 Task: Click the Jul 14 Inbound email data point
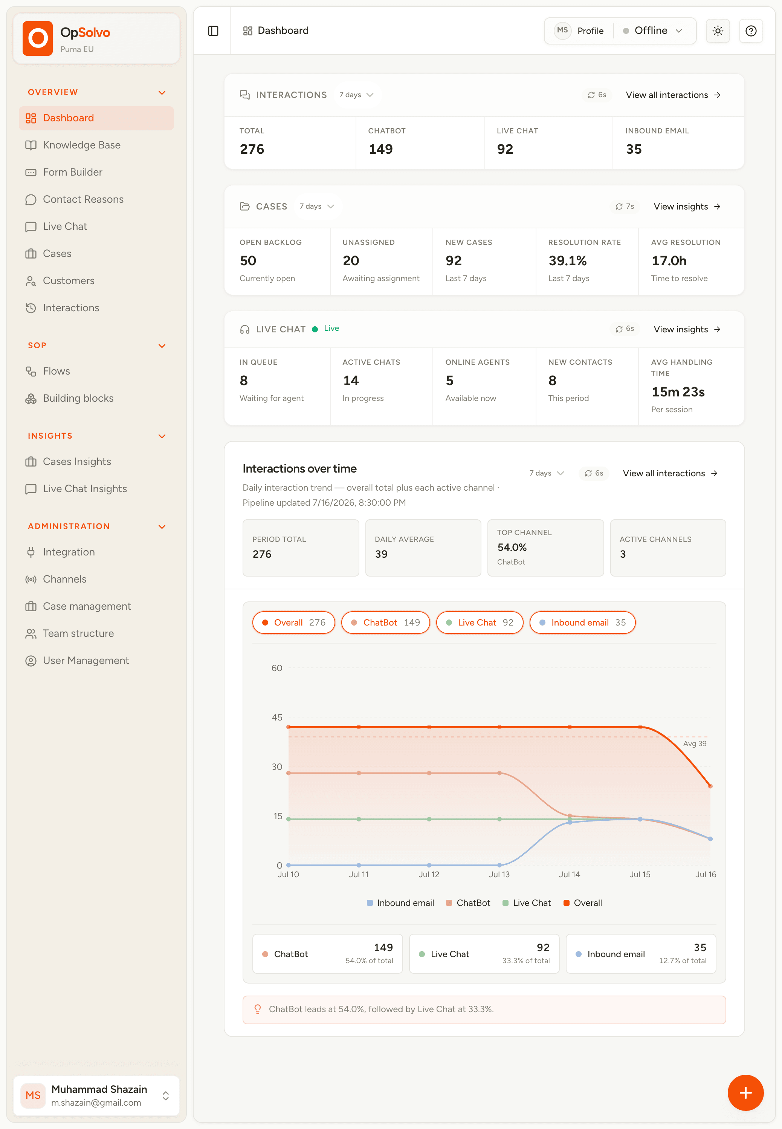click(569, 822)
